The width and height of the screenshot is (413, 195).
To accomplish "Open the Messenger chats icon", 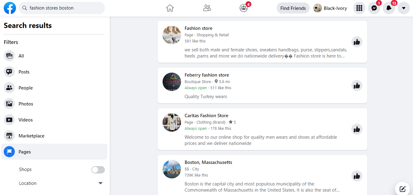I will (x=374, y=8).
